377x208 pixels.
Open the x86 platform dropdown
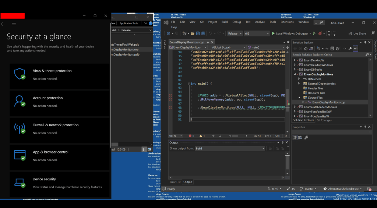(257, 34)
